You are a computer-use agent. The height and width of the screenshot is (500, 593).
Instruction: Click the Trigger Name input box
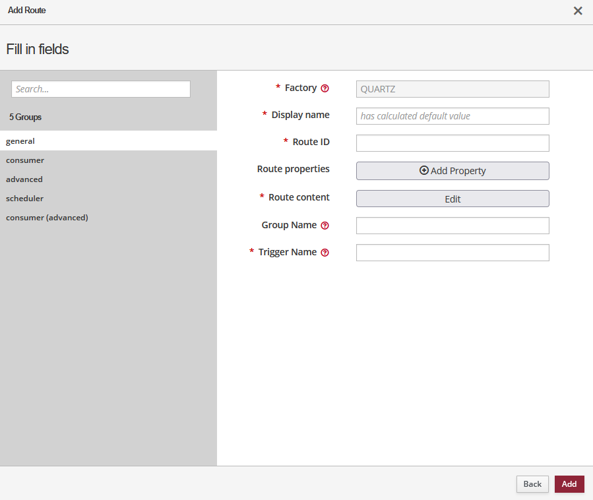tap(453, 253)
